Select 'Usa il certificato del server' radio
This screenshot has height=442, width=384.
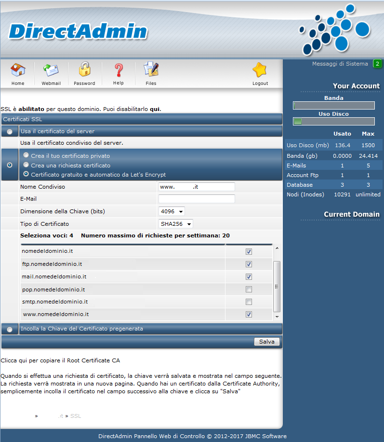[10, 132]
